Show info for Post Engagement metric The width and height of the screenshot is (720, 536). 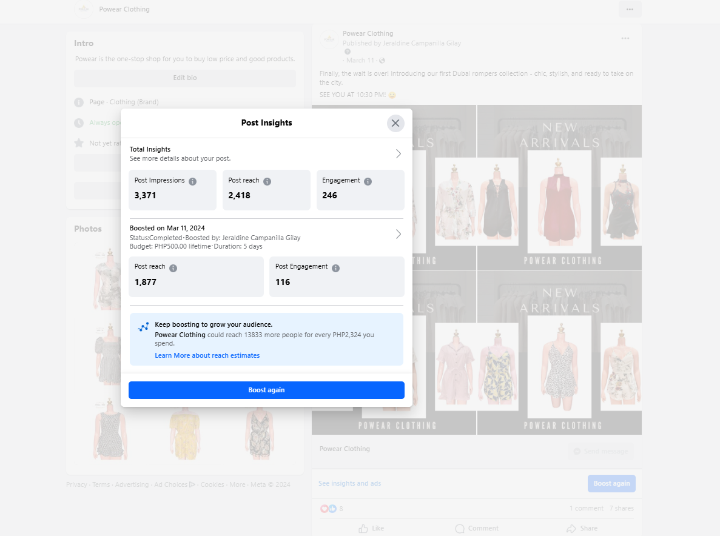click(x=335, y=268)
